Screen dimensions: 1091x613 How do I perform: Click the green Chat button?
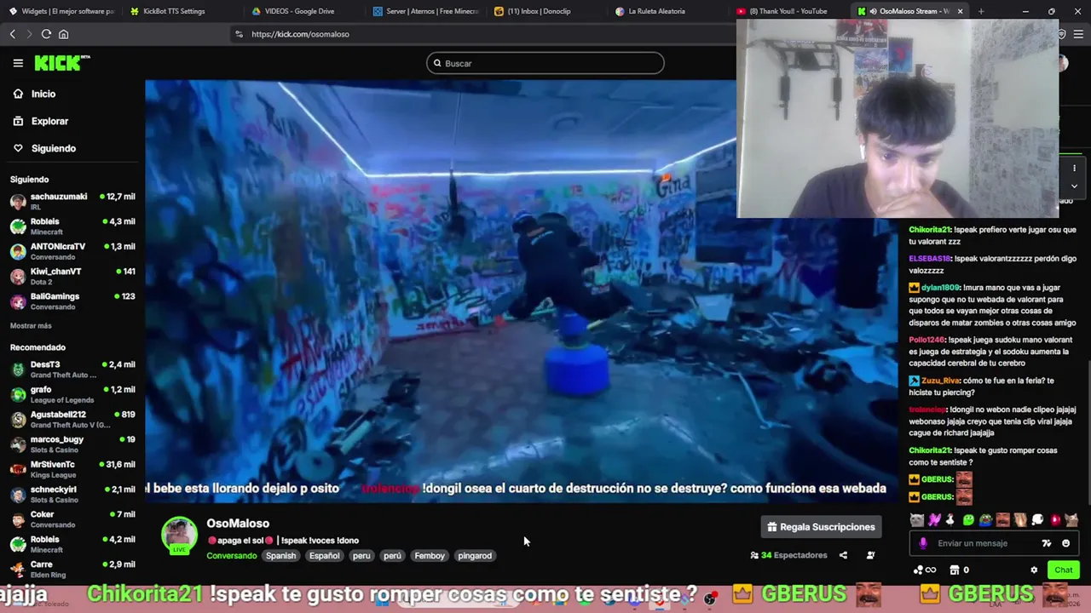click(1063, 570)
